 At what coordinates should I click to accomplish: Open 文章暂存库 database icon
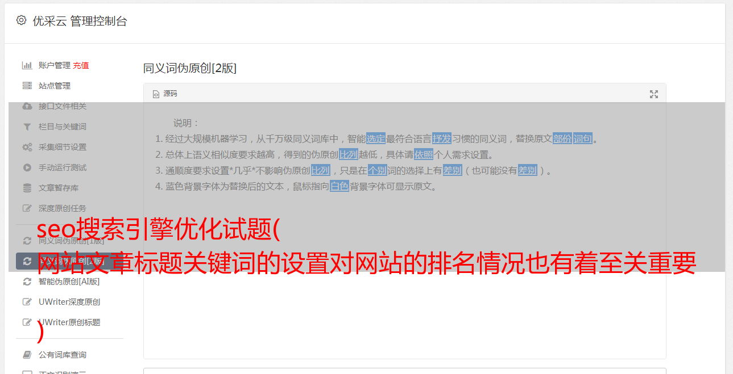tap(27, 188)
